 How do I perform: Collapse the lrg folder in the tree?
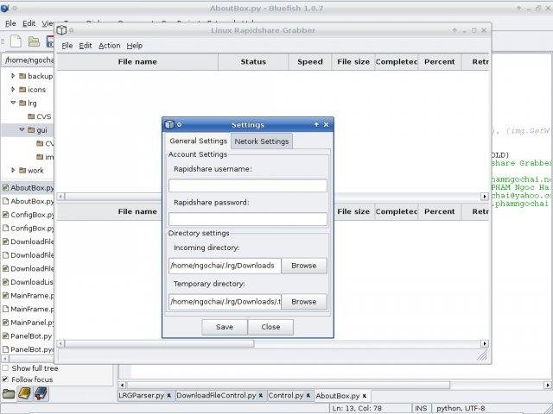pos(13,103)
